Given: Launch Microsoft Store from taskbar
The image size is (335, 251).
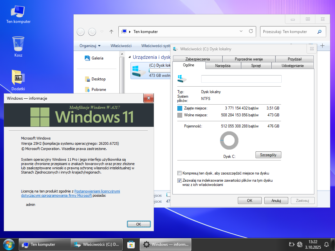Looking at the screenshot, I should pos(131,244).
